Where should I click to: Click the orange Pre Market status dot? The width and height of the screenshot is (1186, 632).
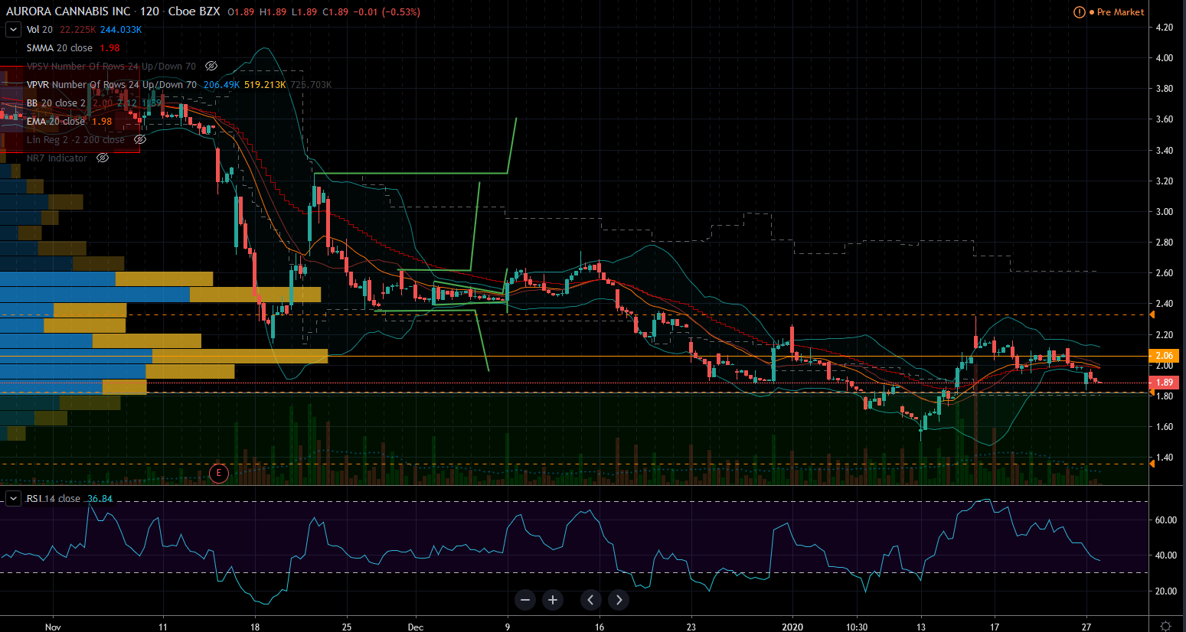click(x=1092, y=12)
